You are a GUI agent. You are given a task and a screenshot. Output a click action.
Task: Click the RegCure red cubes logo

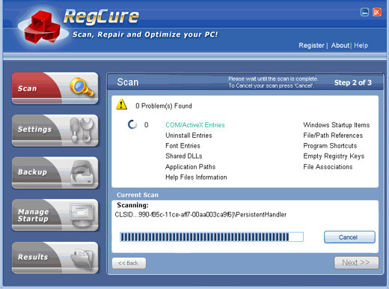pyautogui.click(x=43, y=27)
